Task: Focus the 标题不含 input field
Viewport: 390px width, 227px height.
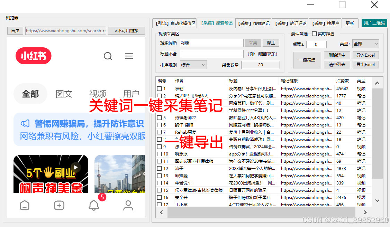Action: tap(211, 54)
